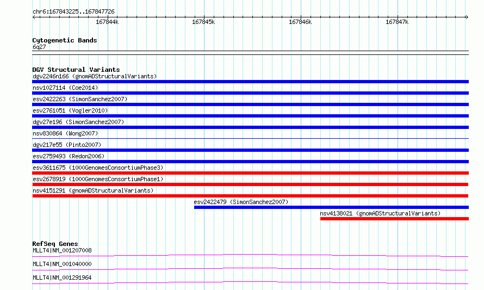
Task: Open variant esv2759493 (Redon2006) label
Action: tap(69, 156)
